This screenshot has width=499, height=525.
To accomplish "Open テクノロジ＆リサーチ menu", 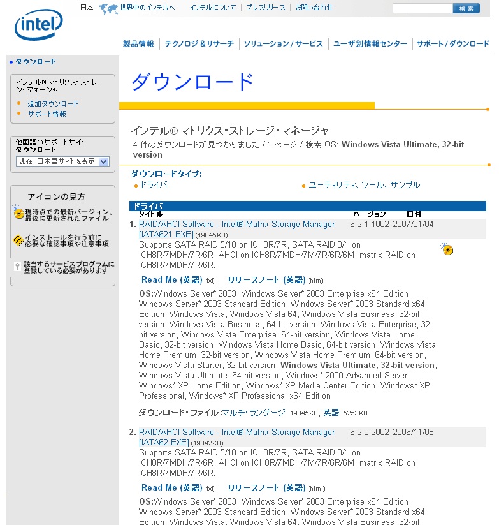I will point(199,44).
